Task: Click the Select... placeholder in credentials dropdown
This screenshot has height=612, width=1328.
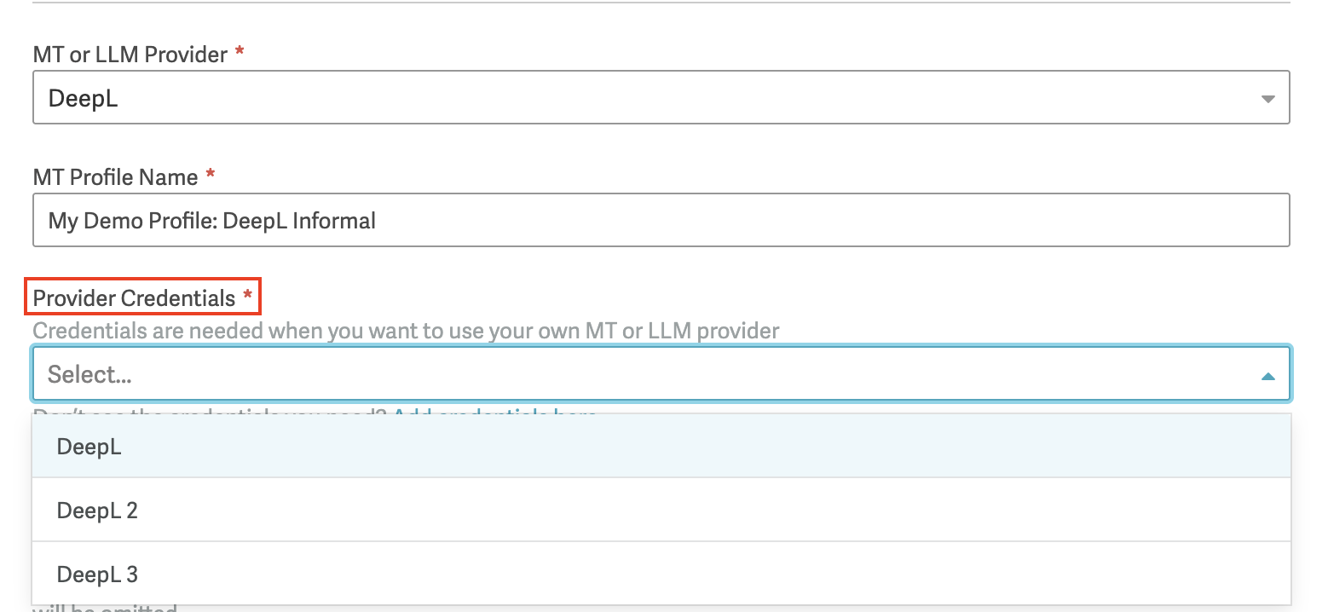Action: [89, 374]
